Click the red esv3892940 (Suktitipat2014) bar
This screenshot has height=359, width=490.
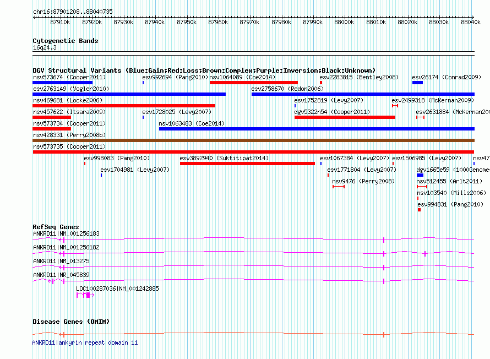point(247,164)
